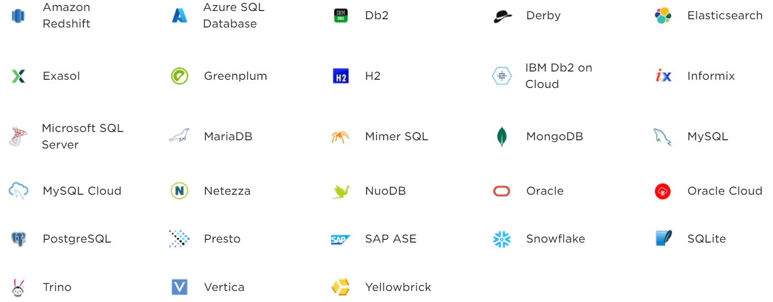Go to the Oracle Cloud entry
773x302 pixels.
pos(725,191)
